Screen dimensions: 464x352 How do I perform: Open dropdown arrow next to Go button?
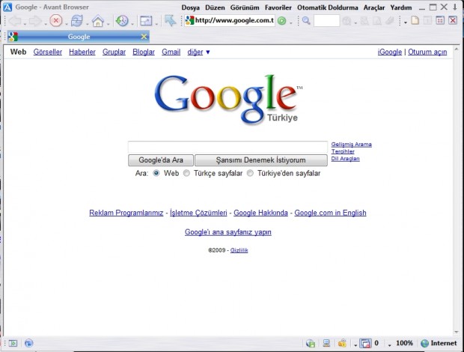[x=291, y=23]
